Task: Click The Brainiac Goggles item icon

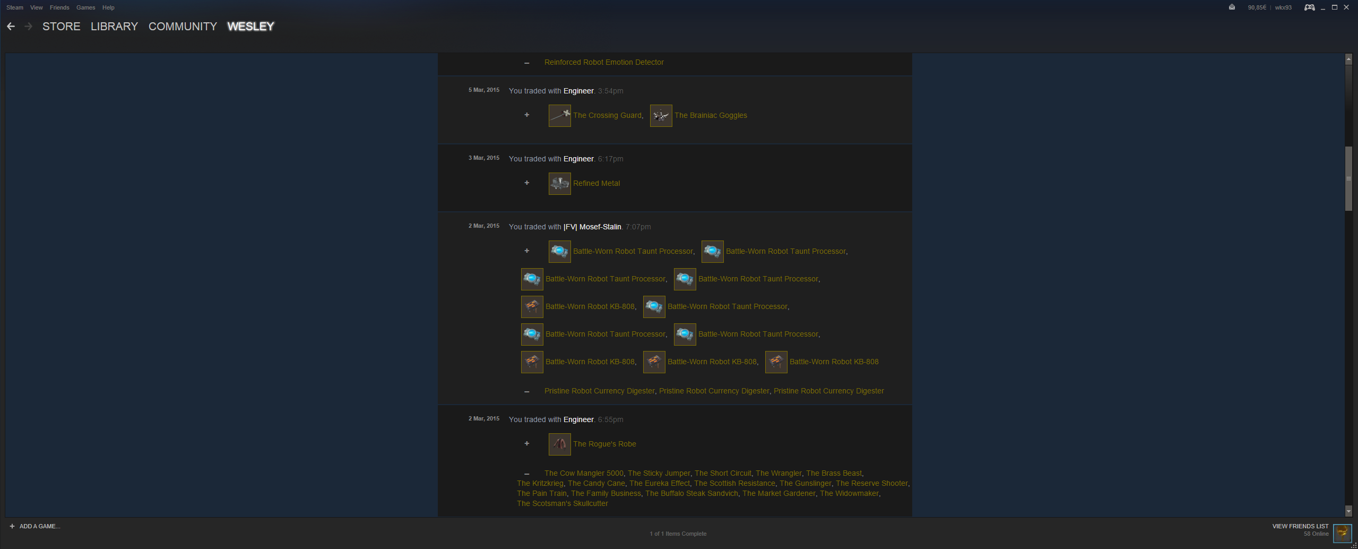Action: pyautogui.click(x=661, y=116)
